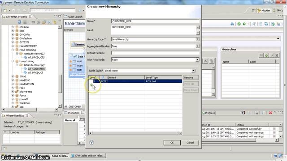The width and height of the screenshot is (287, 161).
Task: Click the pencil edit hierarchy icon
Action: [272, 55]
